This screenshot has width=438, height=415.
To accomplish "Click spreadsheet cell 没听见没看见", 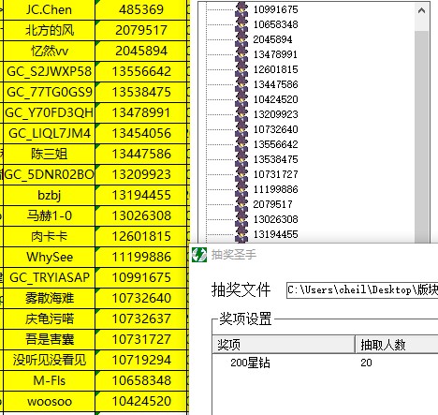I will click(x=49, y=360).
